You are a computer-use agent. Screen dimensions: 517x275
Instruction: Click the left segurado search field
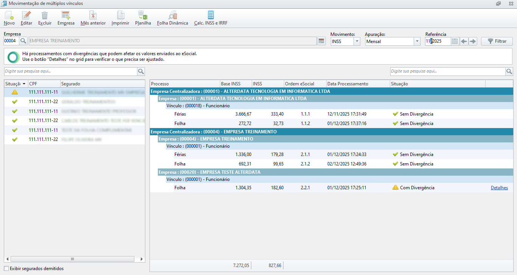[x=70, y=71]
